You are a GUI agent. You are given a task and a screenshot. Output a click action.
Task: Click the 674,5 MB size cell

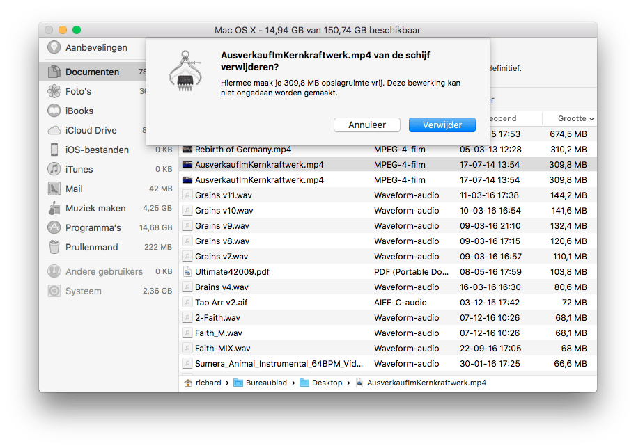568,134
